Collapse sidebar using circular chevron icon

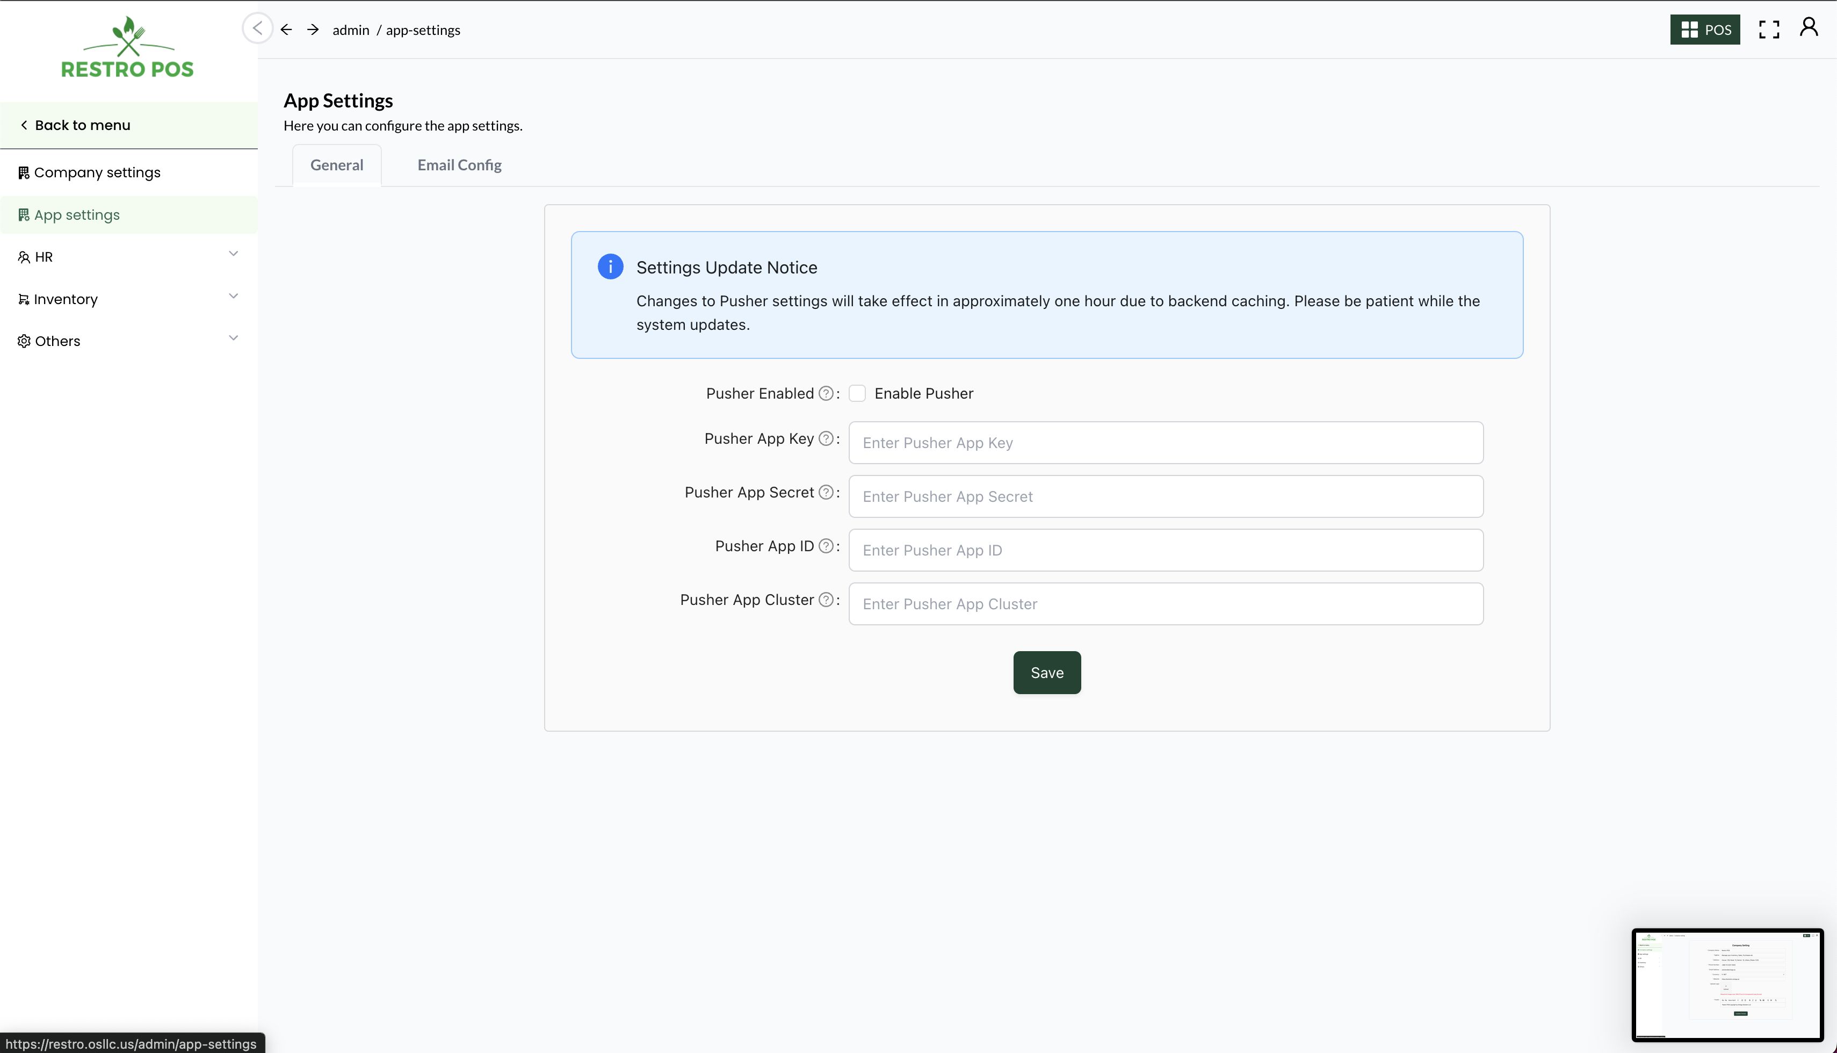(257, 29)
